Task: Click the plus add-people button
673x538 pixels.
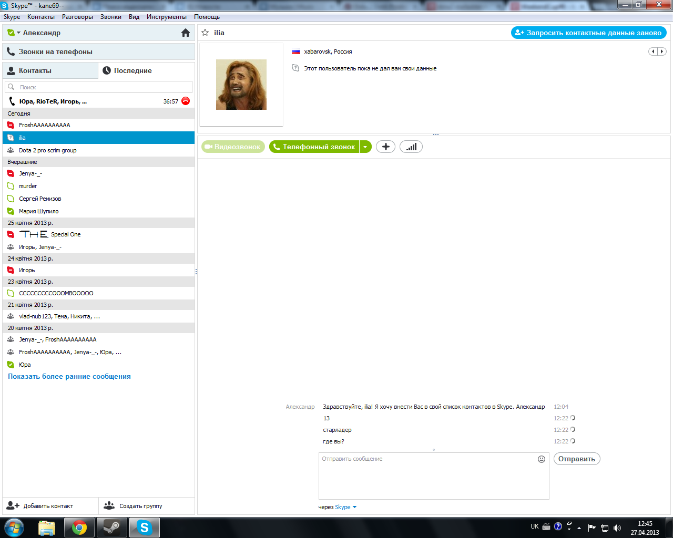Action: coord(385,147)
